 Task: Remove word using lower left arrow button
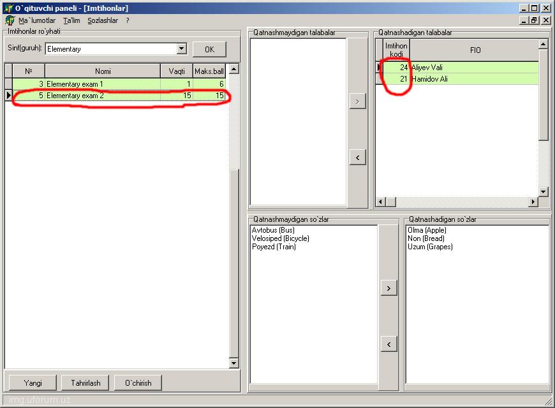(x=389, y=344)
